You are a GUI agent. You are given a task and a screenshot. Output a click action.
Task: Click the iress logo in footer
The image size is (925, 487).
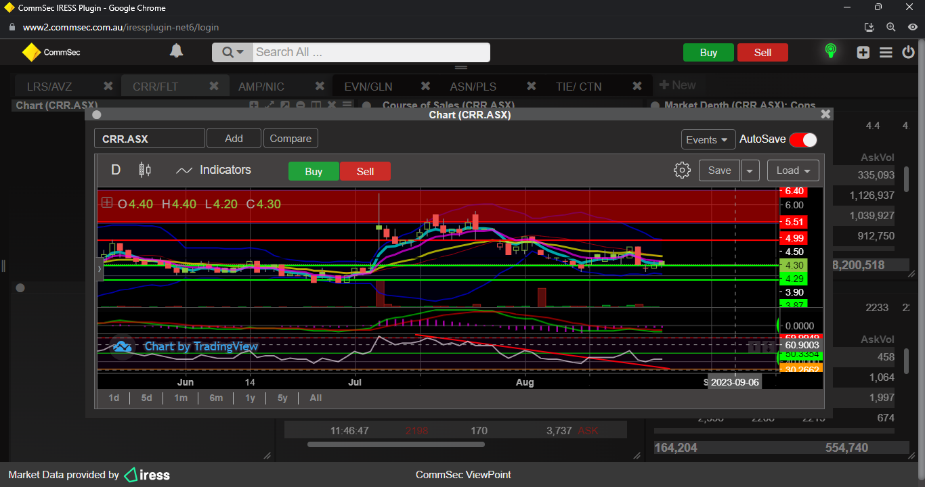tap(147, 475)
